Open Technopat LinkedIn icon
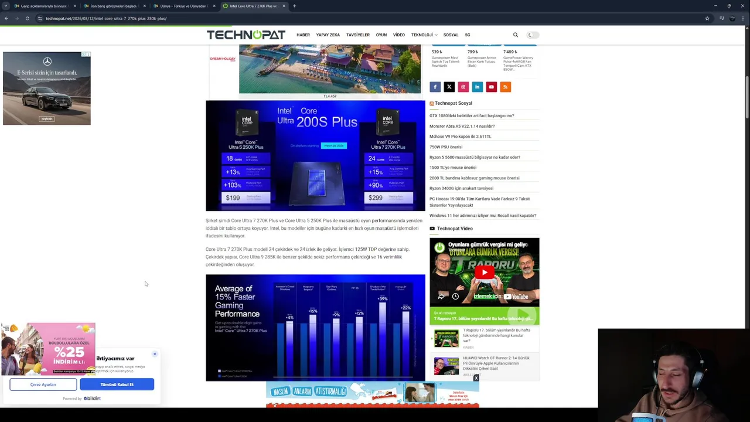 pyautogui.click(x=477, y=87)
